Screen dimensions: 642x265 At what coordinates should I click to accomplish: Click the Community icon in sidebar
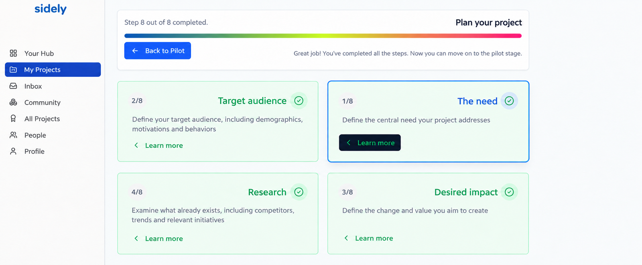pos(13,102)
